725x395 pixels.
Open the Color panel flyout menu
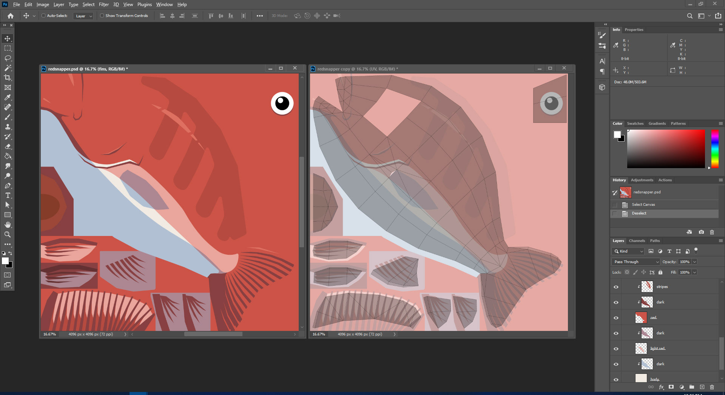point(720,123)
